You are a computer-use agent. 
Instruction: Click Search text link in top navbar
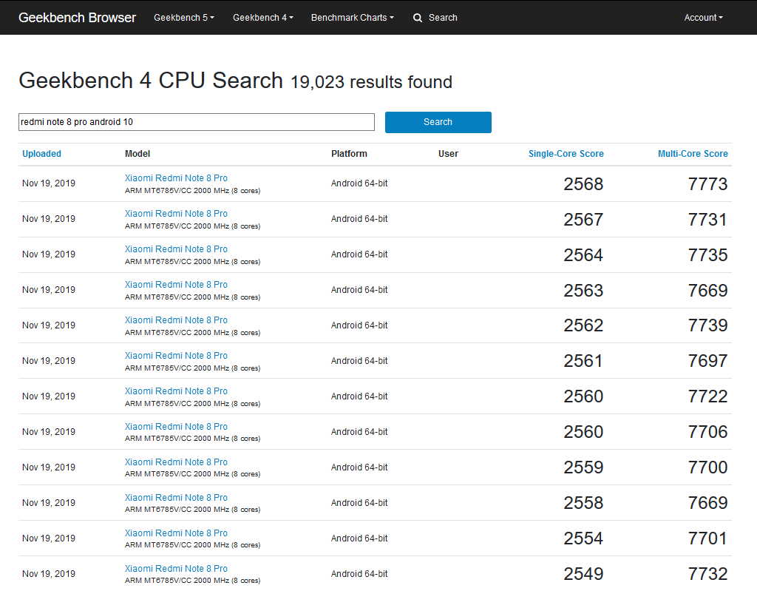[443, 18]
